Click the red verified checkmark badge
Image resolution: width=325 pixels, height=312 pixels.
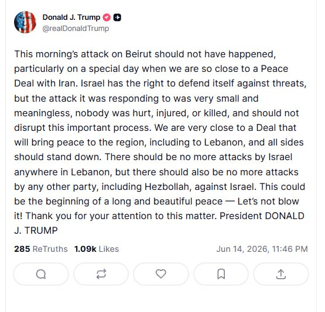click(x=107, y=18)
